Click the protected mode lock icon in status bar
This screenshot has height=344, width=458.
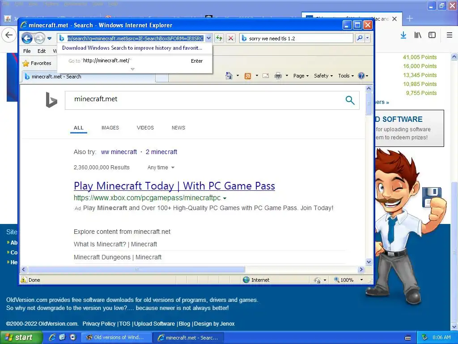[317, 280]
